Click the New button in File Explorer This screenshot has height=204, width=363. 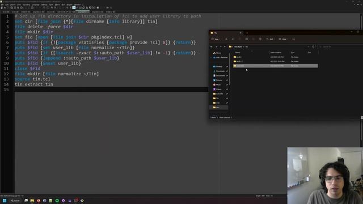click(216, 39)
